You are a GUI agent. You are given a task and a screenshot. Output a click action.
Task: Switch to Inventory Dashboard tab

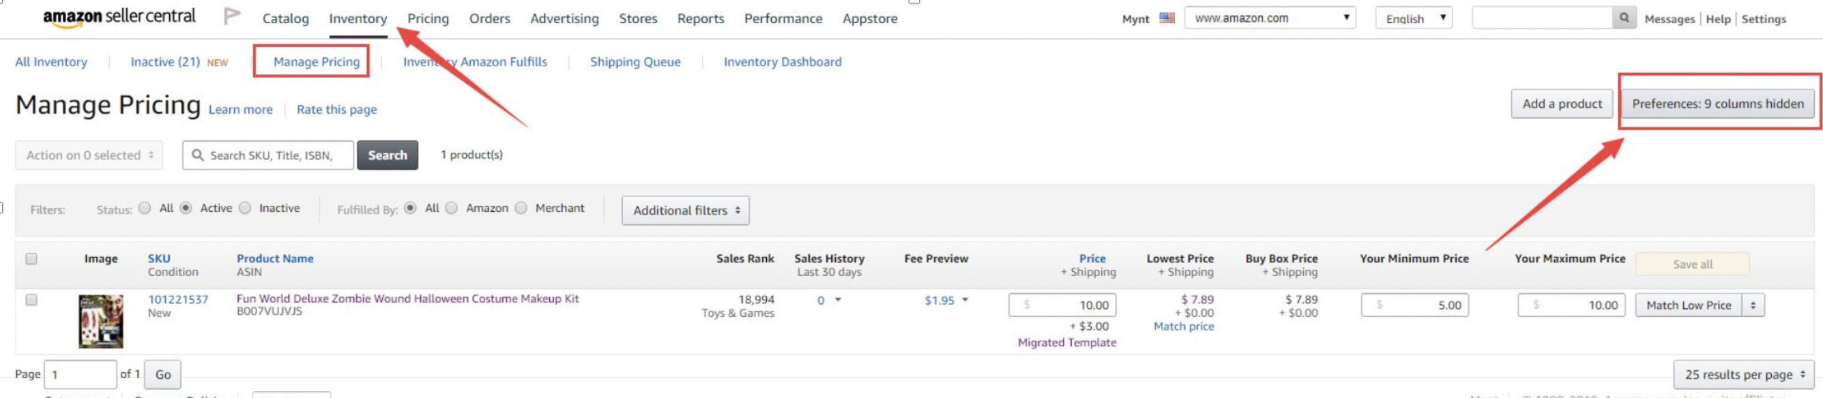[x=783, y=61]
